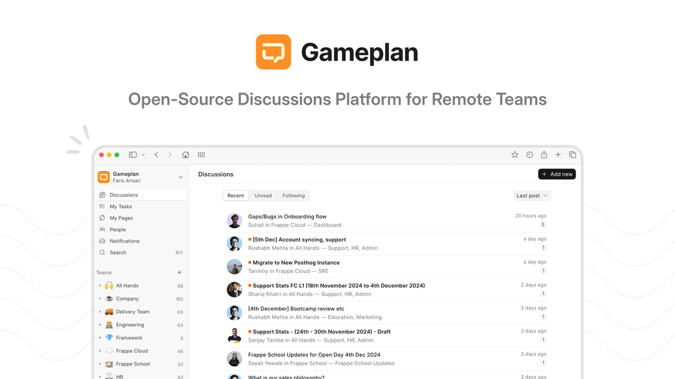This screenshot has width=675, height=379.
Task: Click the browser home icon
Action: tap(185, 155)
